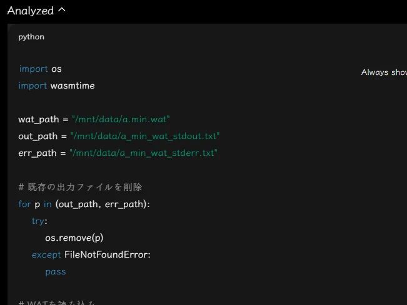This screenshot has width=407, height=305.
Task: Toggle the Always show details option
Action: [384, 72]
